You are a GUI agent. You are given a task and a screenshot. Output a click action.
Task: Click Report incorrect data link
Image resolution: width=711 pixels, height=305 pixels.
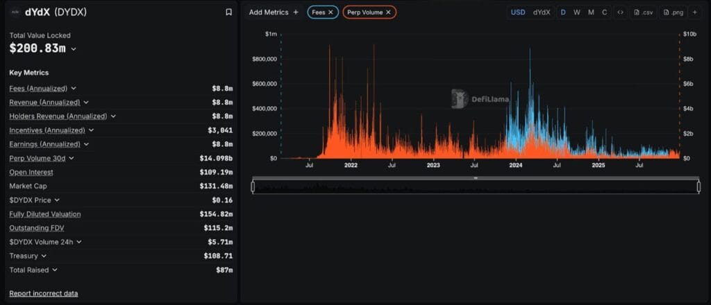(x=44, y=293)
